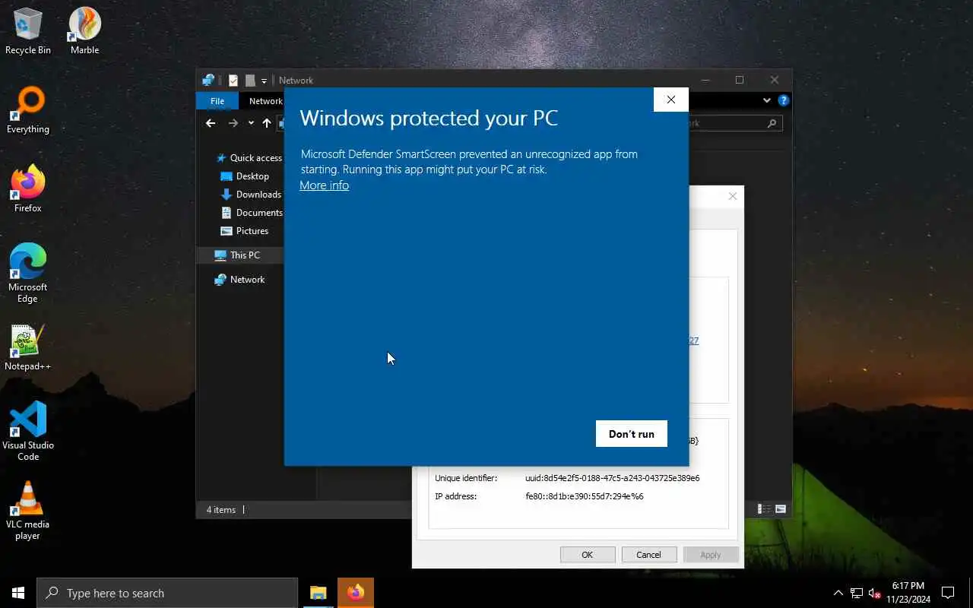
Task: Open the Marble desktop shortcut
Action: tap(85, 31)
